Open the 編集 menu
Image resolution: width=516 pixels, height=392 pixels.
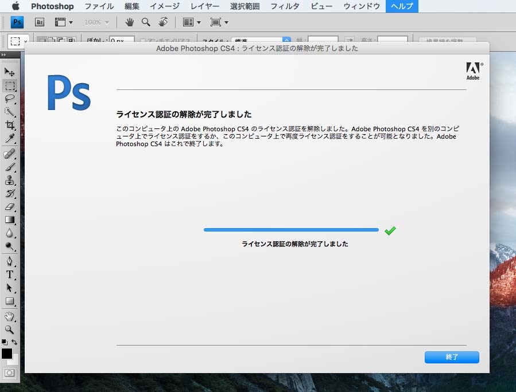click(132, 6)
